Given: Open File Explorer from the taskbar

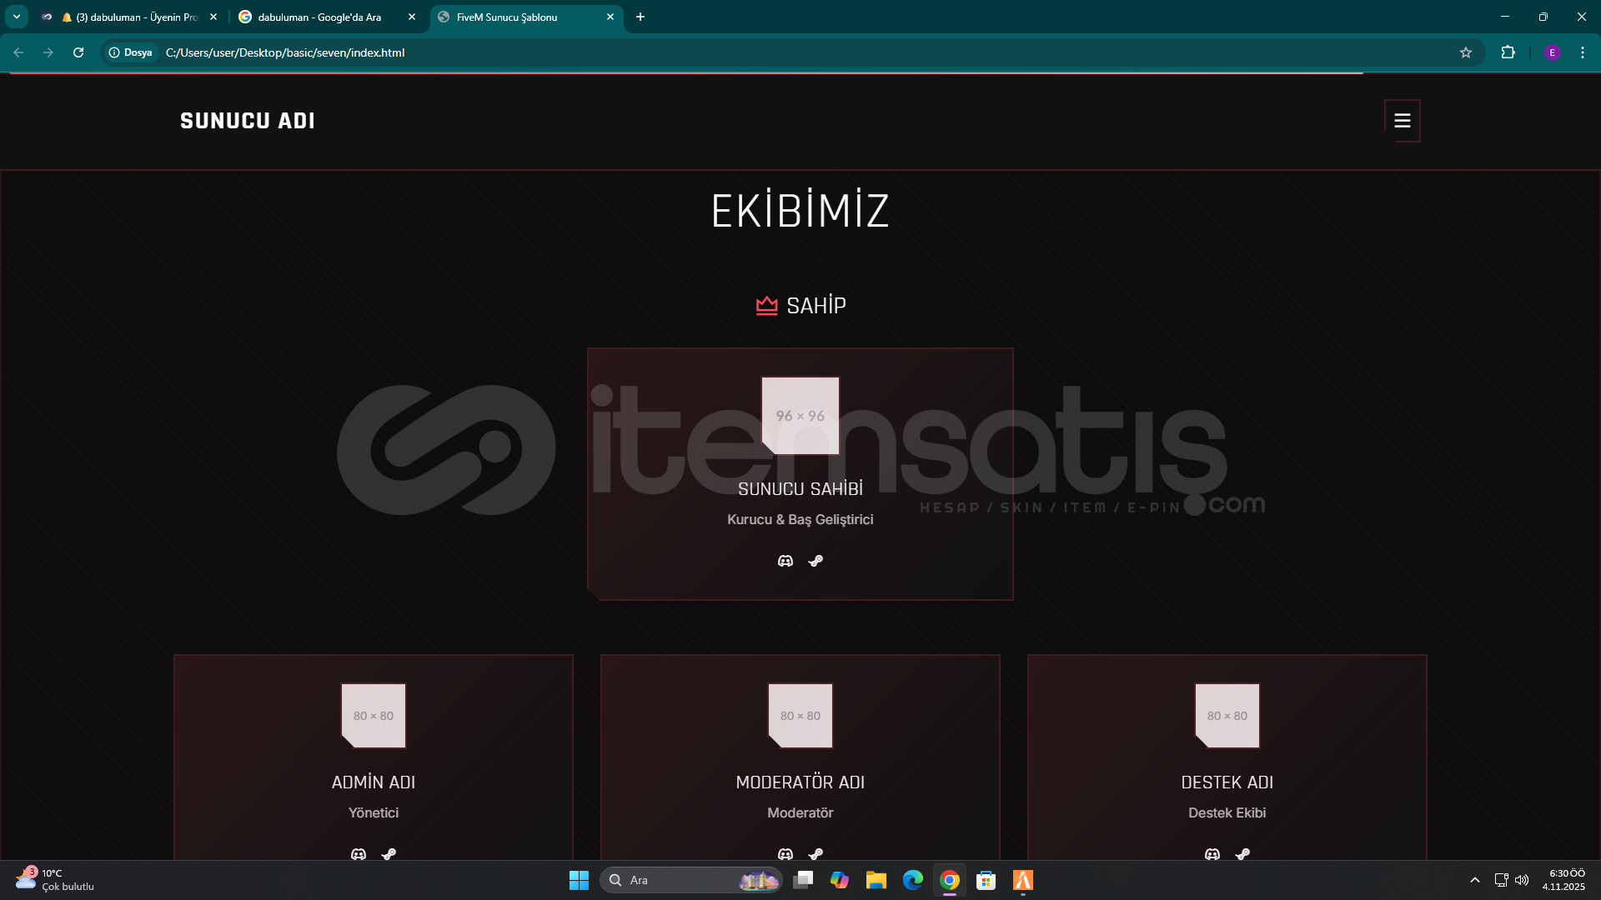Looking at the screenshot, I should point(876,880).
